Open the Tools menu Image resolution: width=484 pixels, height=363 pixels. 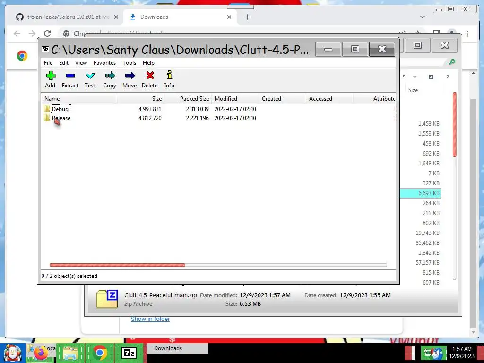click(x=129, y=63)
